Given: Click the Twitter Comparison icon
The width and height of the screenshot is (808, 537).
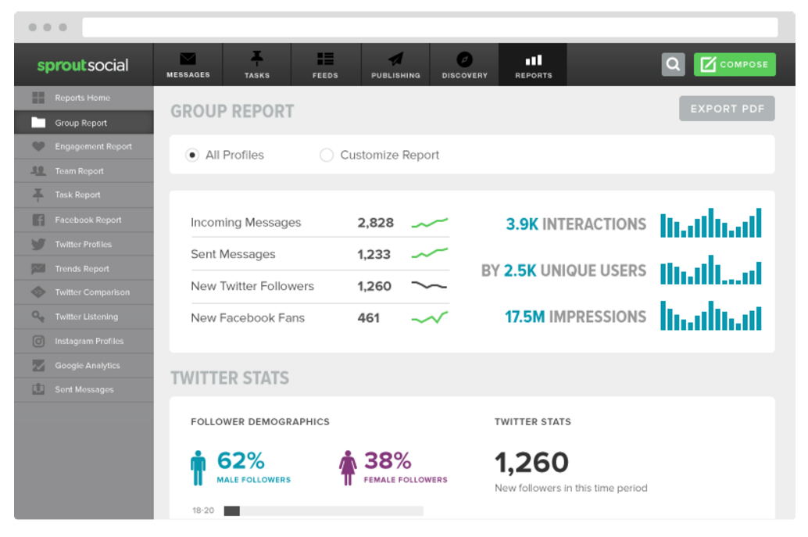Looking at the screenshot, I should [38, 292].
